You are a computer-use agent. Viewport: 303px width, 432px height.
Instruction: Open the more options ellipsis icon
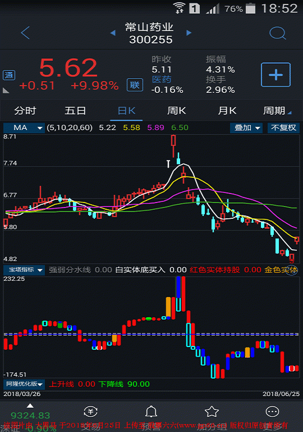pos(272,412)
